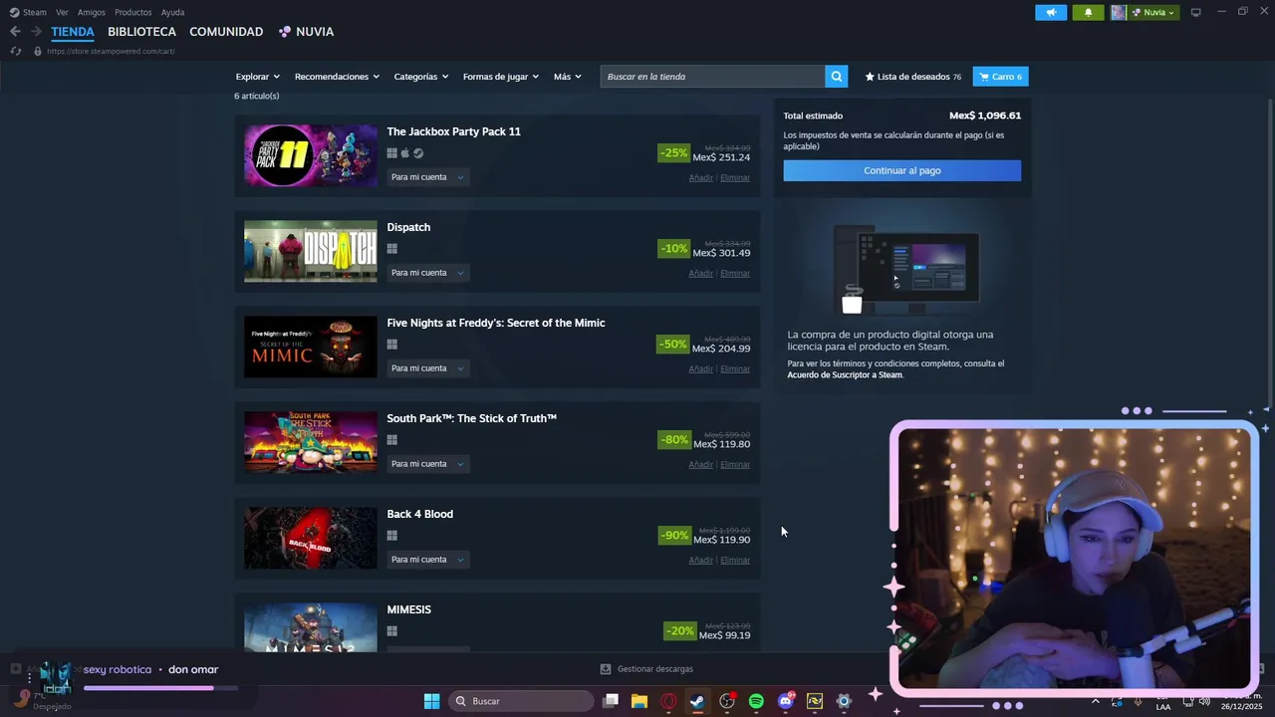Open Discord from the taskbar
The width and height of the screenshot is (1275, 717).
coord(786,701)
